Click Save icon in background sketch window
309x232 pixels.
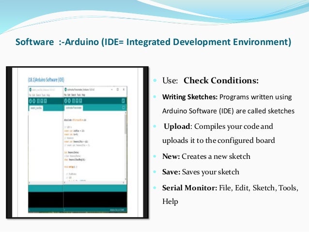(x=45, y=101)
